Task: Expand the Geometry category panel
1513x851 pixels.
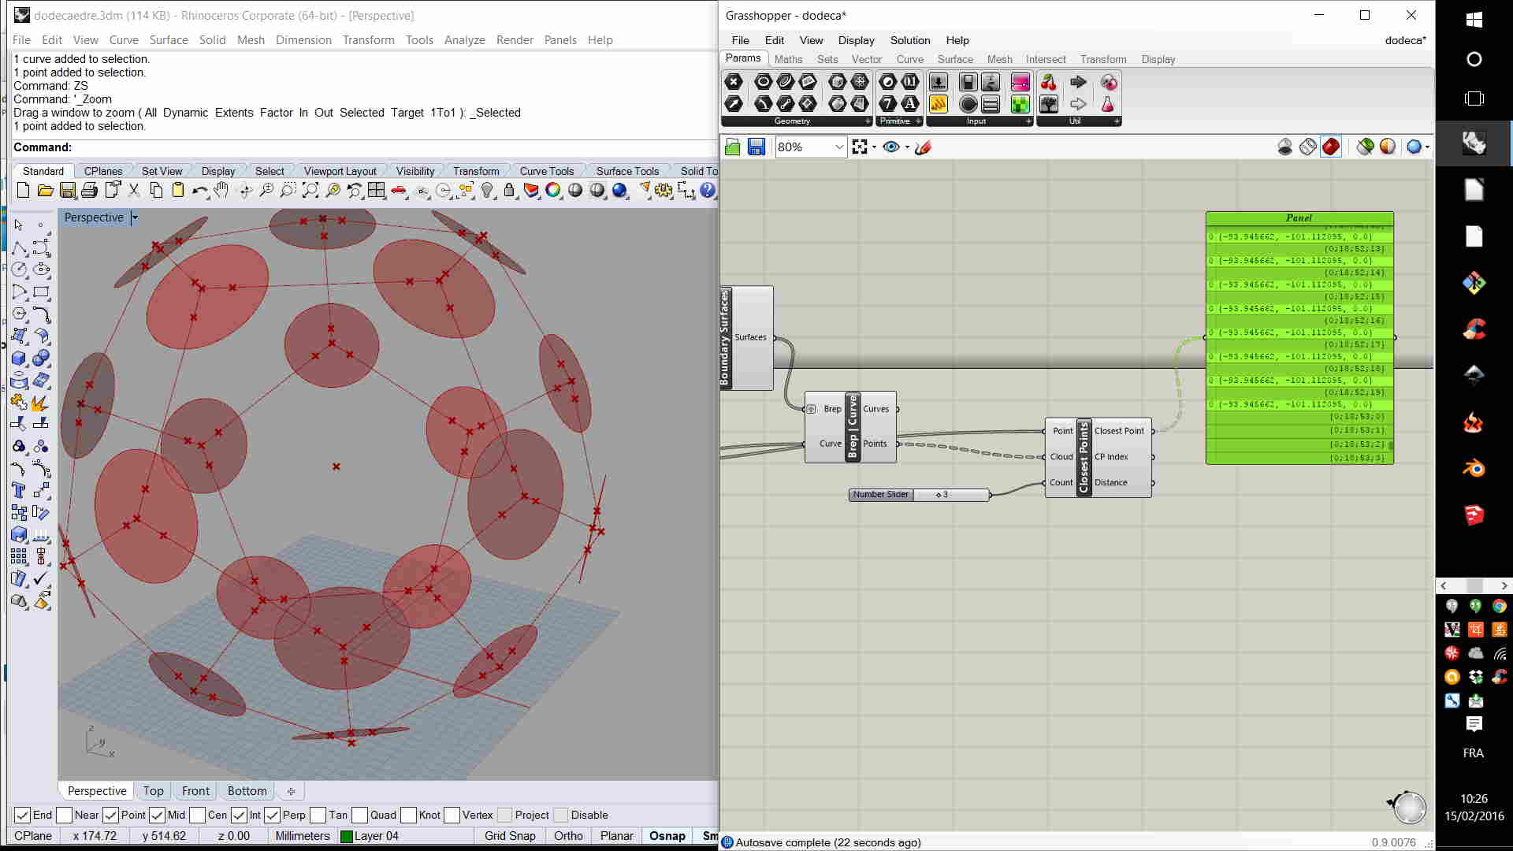Action: click(x=868, y=121)
